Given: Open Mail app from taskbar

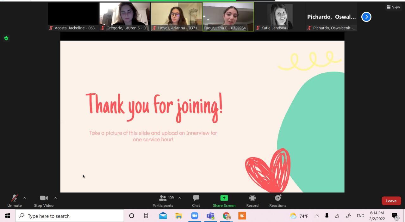Looking at the screenshot, I should coord(163,216).
